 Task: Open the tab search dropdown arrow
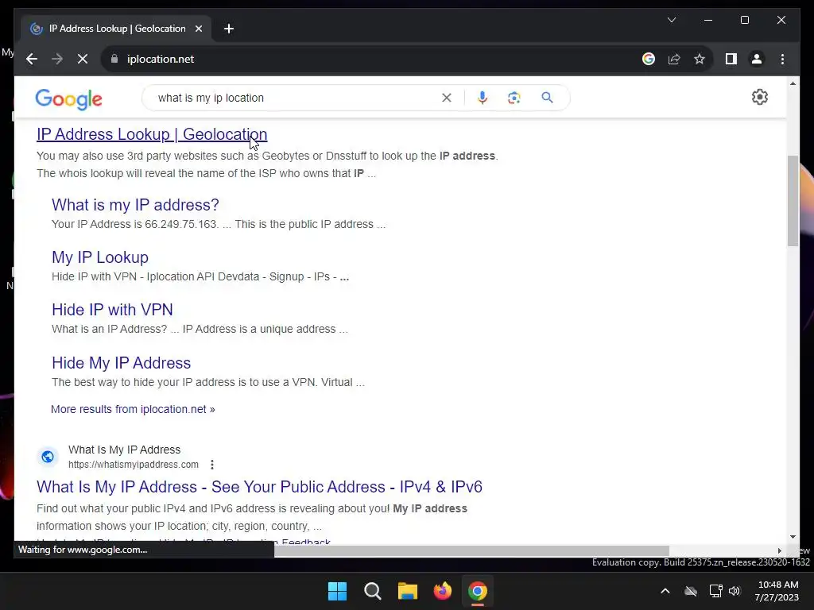coord(671,20)
